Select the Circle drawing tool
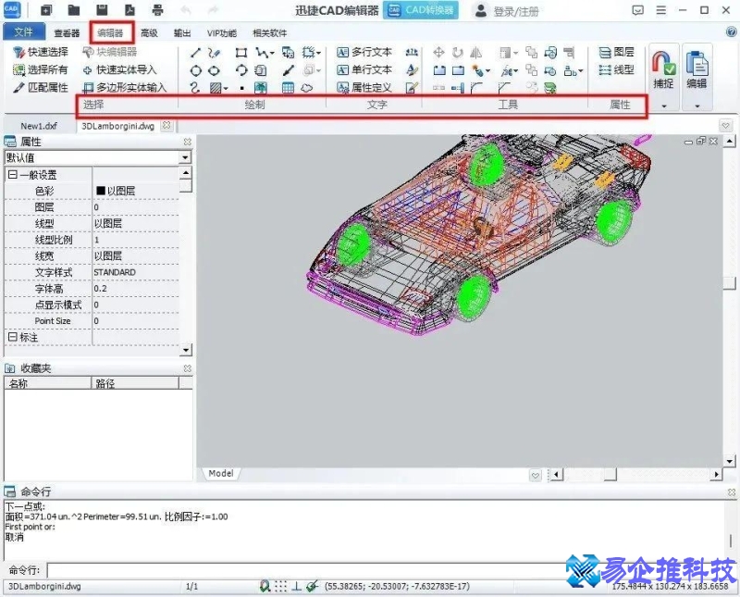The image size is (740, 597). point(195,71)
